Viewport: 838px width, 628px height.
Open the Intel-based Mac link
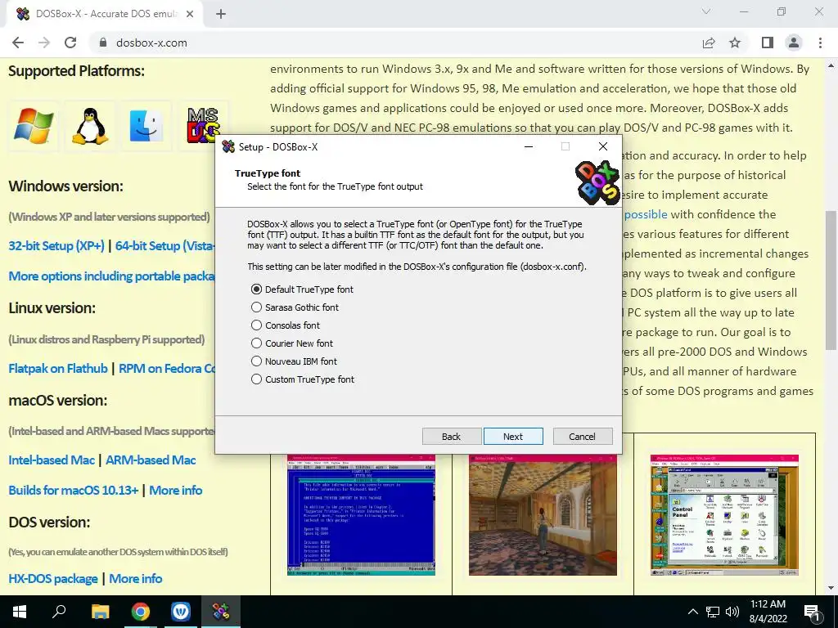point(52,460)
